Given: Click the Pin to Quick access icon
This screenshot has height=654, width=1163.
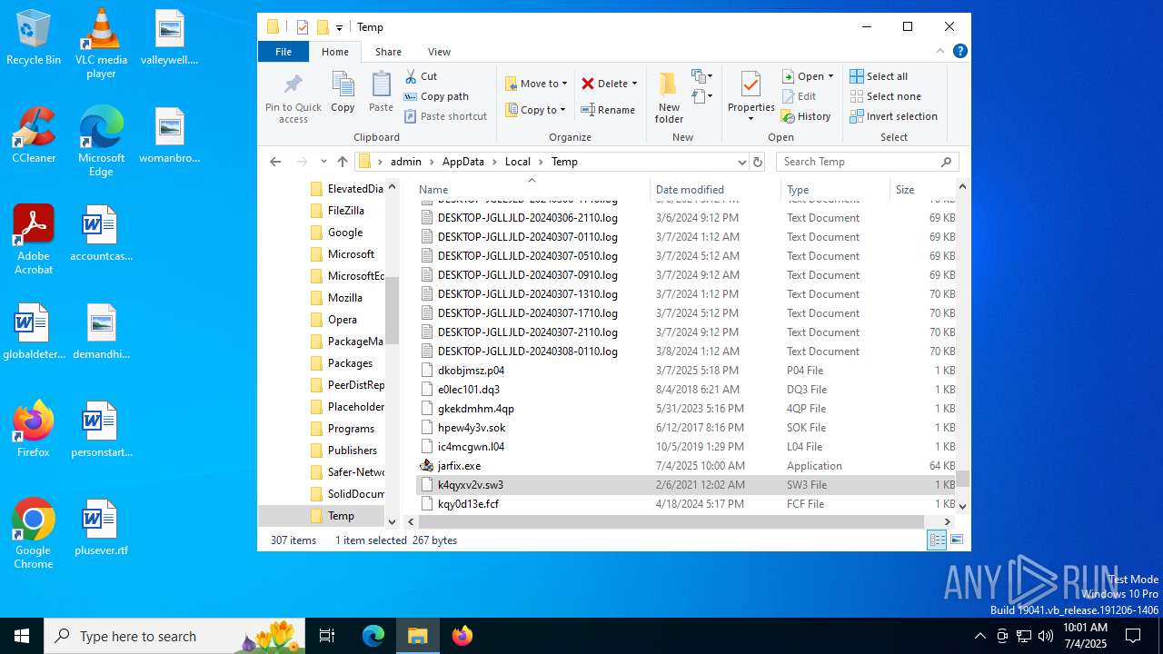Looking at the screenshot, I should tap(293, 97).
